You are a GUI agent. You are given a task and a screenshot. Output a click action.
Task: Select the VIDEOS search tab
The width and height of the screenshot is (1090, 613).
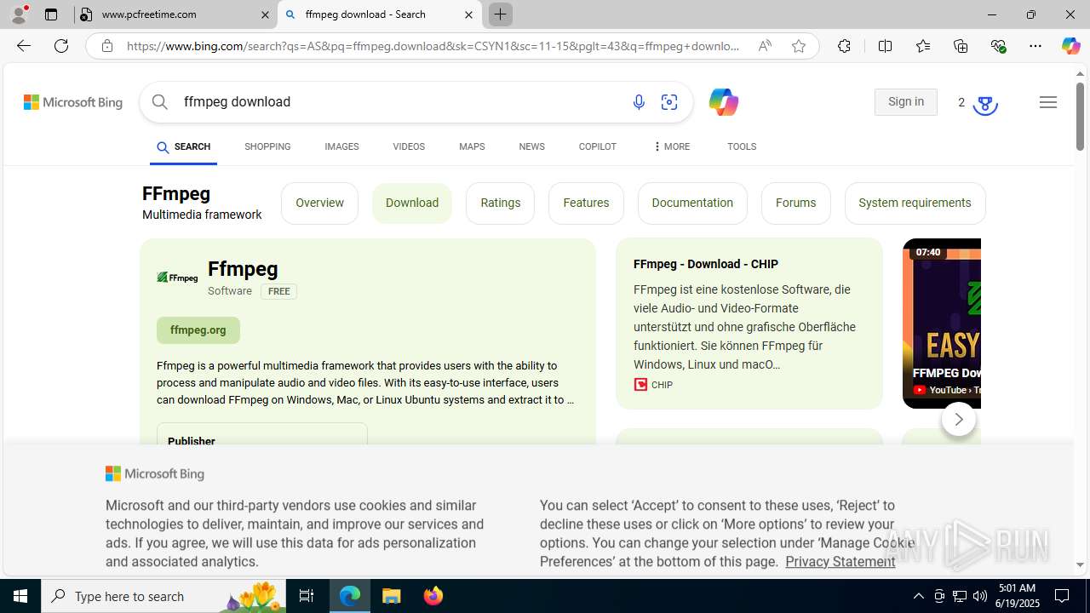tap(409, 147)
